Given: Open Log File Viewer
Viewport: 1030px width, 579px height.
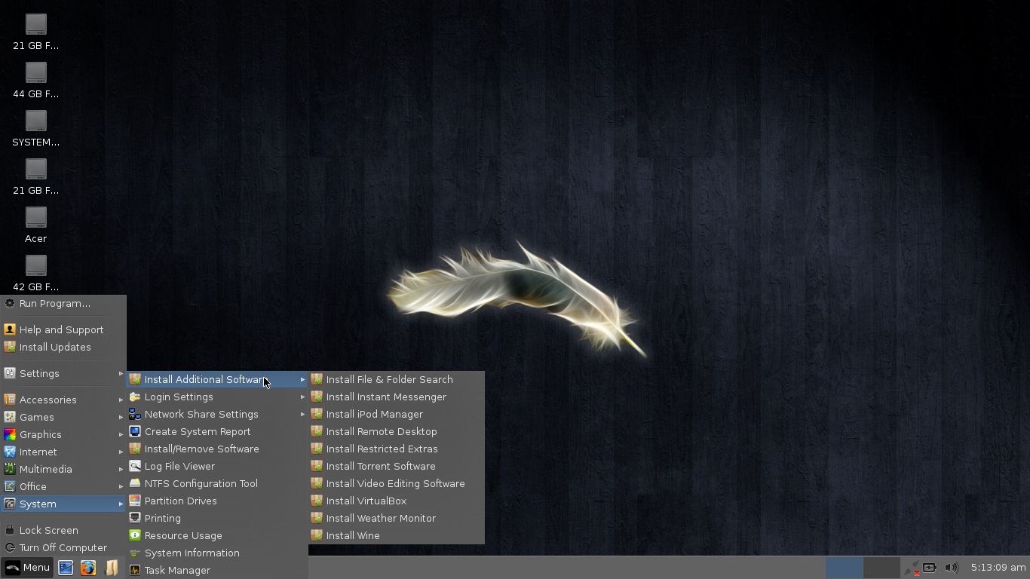Looking at the screenshot, I should coord(217,466).
